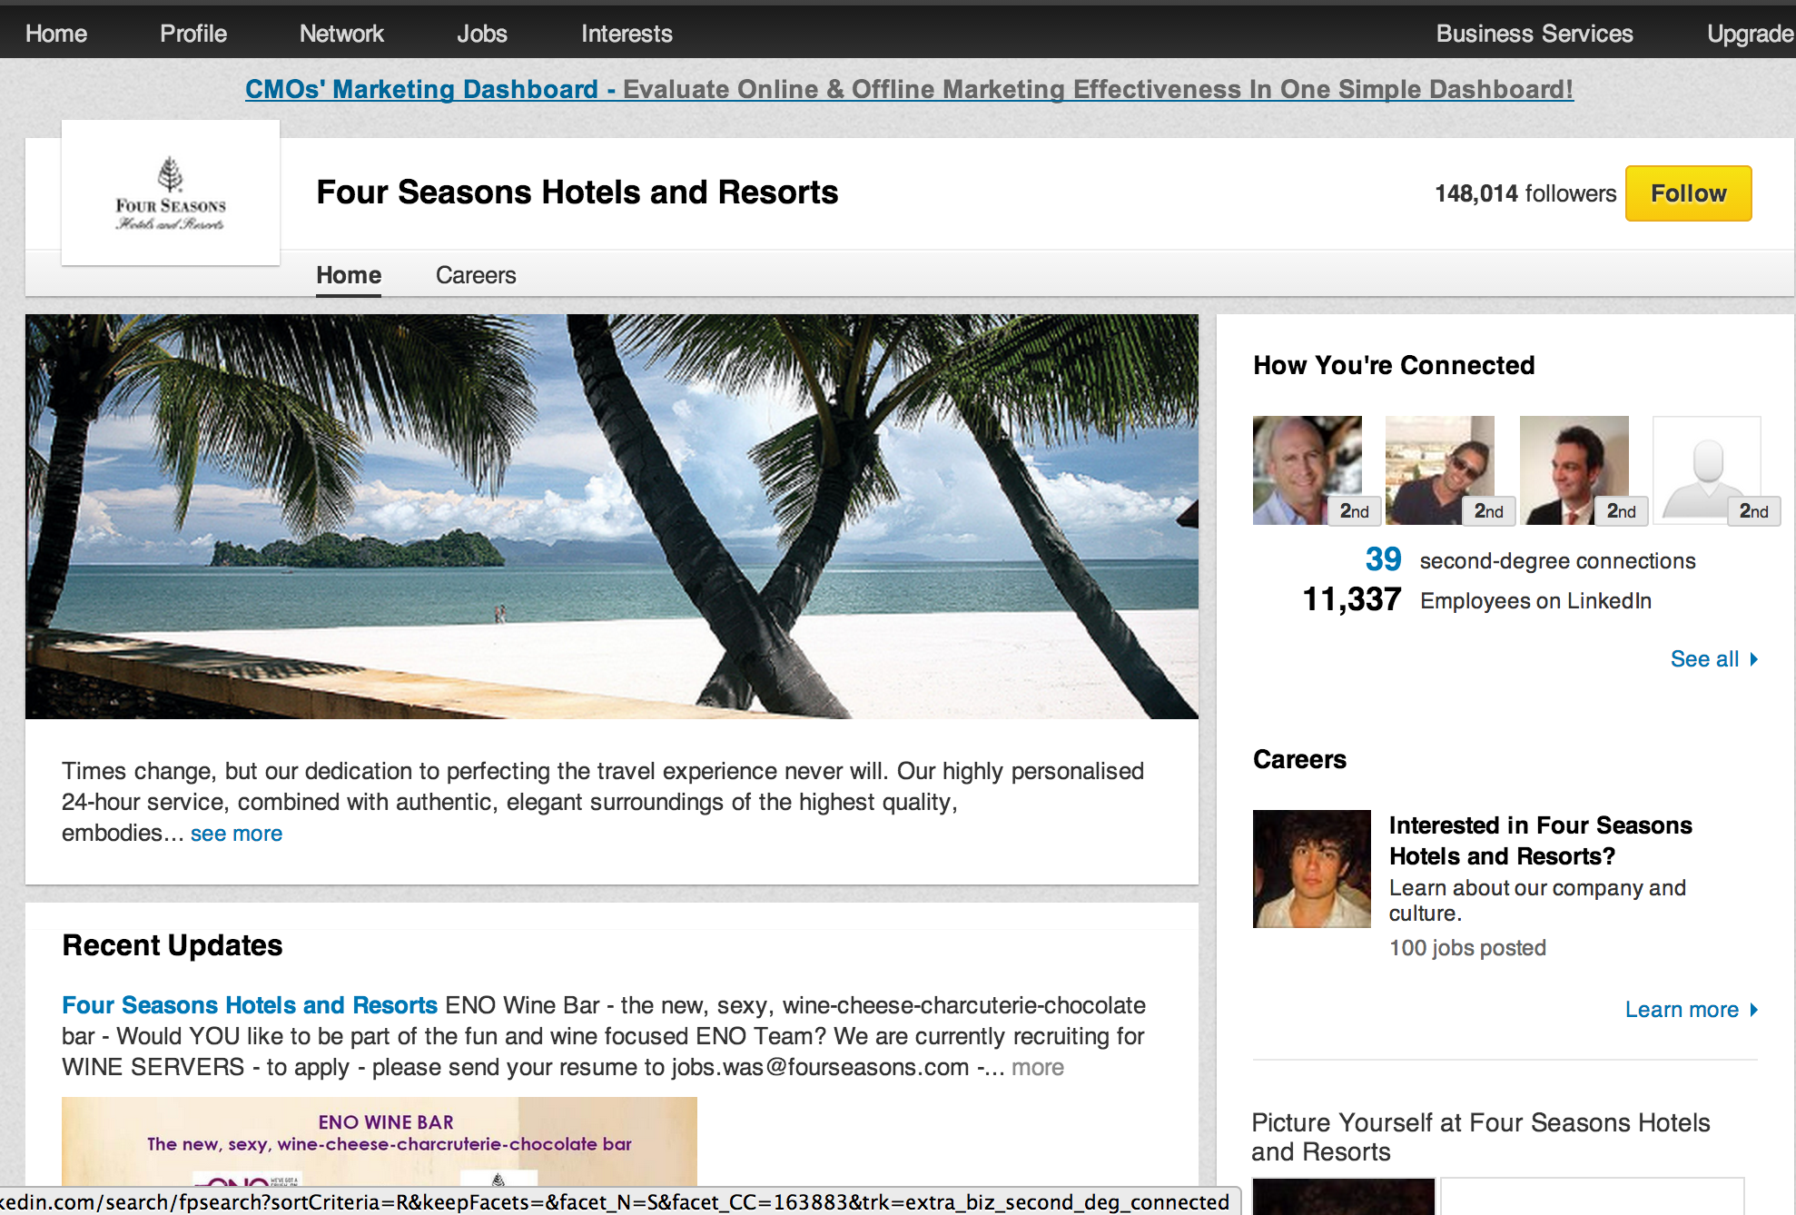
Task: Open Business Services menu
Action: pyautogui.click(x=1534, y=34)
